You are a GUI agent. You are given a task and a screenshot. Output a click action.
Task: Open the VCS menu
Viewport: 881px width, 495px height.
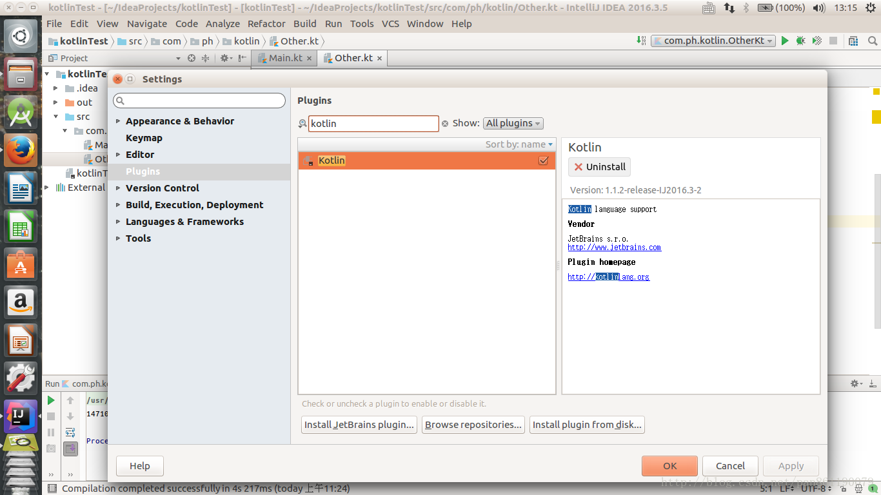[x=390, y=24]
